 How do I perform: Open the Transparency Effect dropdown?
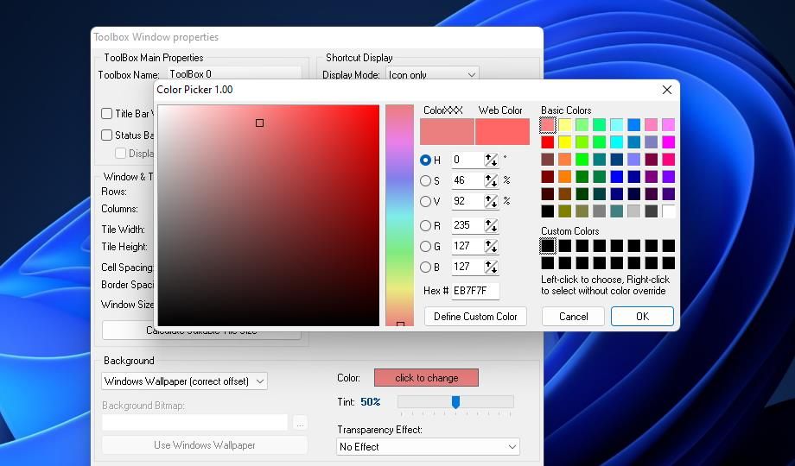pos(428,447)
